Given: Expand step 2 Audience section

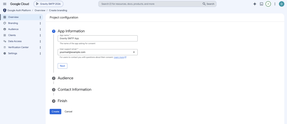Looking at the screenshot, I should (x=66, y=78).
